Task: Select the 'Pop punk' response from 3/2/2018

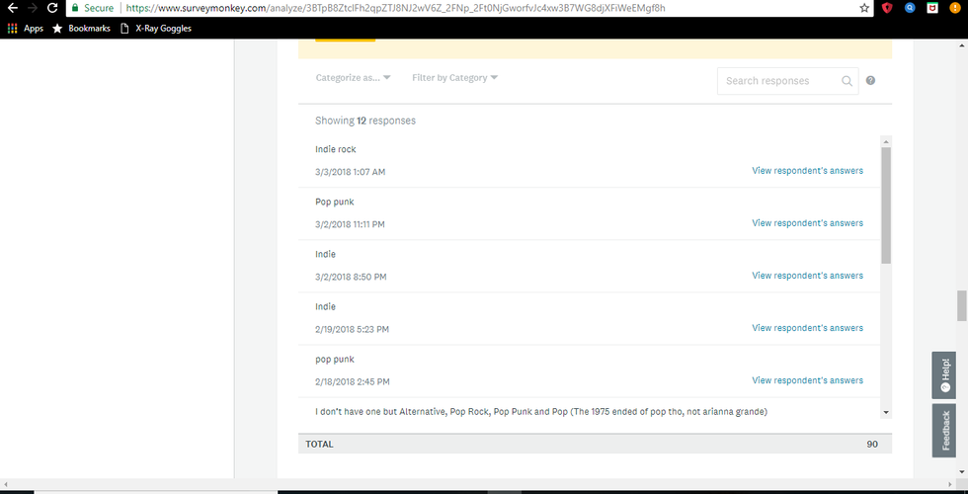Action: click(335, 202)
